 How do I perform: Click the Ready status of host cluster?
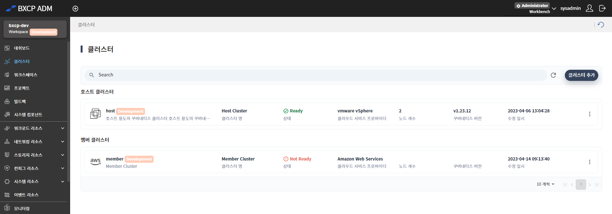(x=293, y=111)
